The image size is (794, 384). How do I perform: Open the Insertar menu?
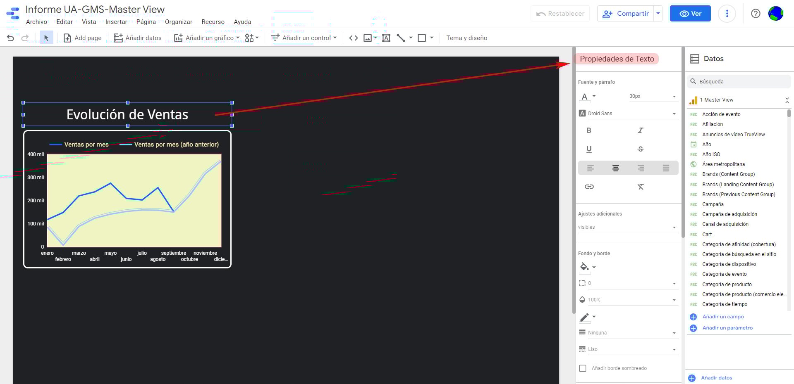click(x=116, y=22)
